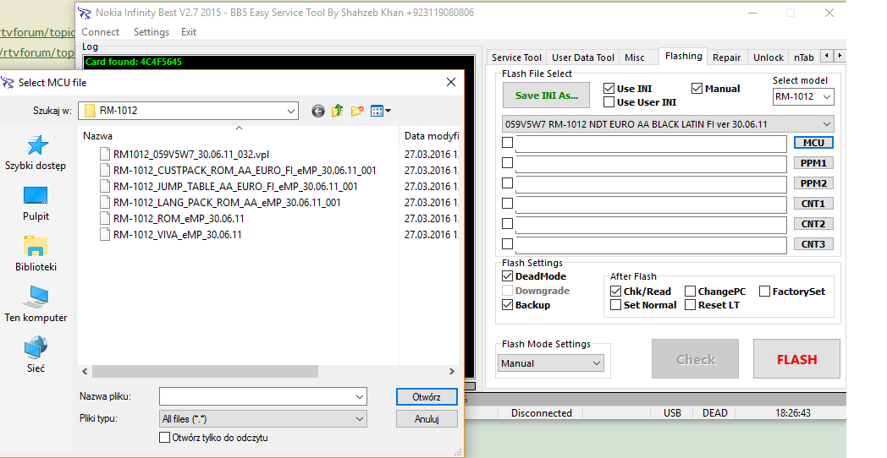Open Sieć network location
Screen dimensions: 887x458
click(36, 355)
